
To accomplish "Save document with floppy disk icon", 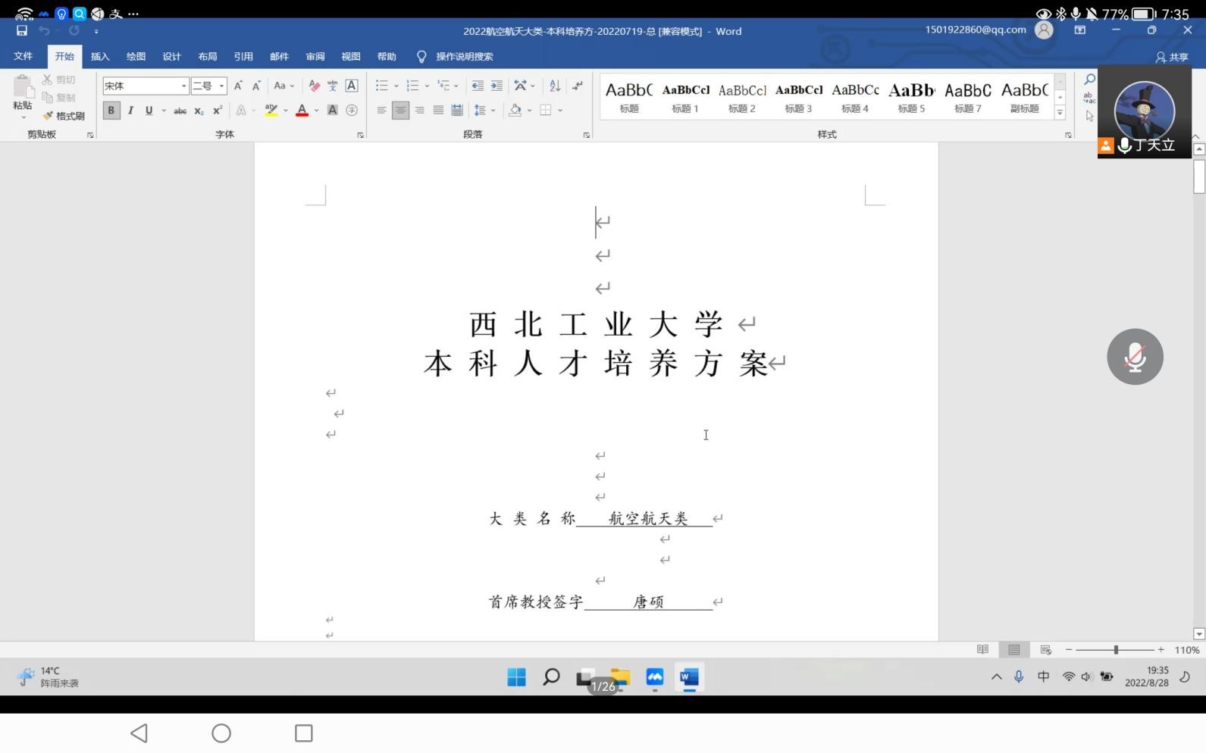I will pyautogui.click(x=21, y=31).
